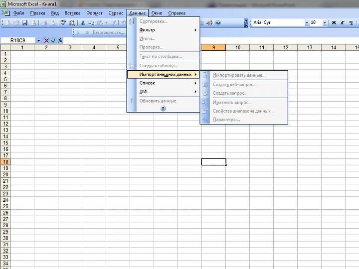Select column header 3

70,47
